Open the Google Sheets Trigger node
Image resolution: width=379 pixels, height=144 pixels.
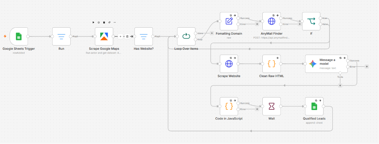[x=19, y=36]
